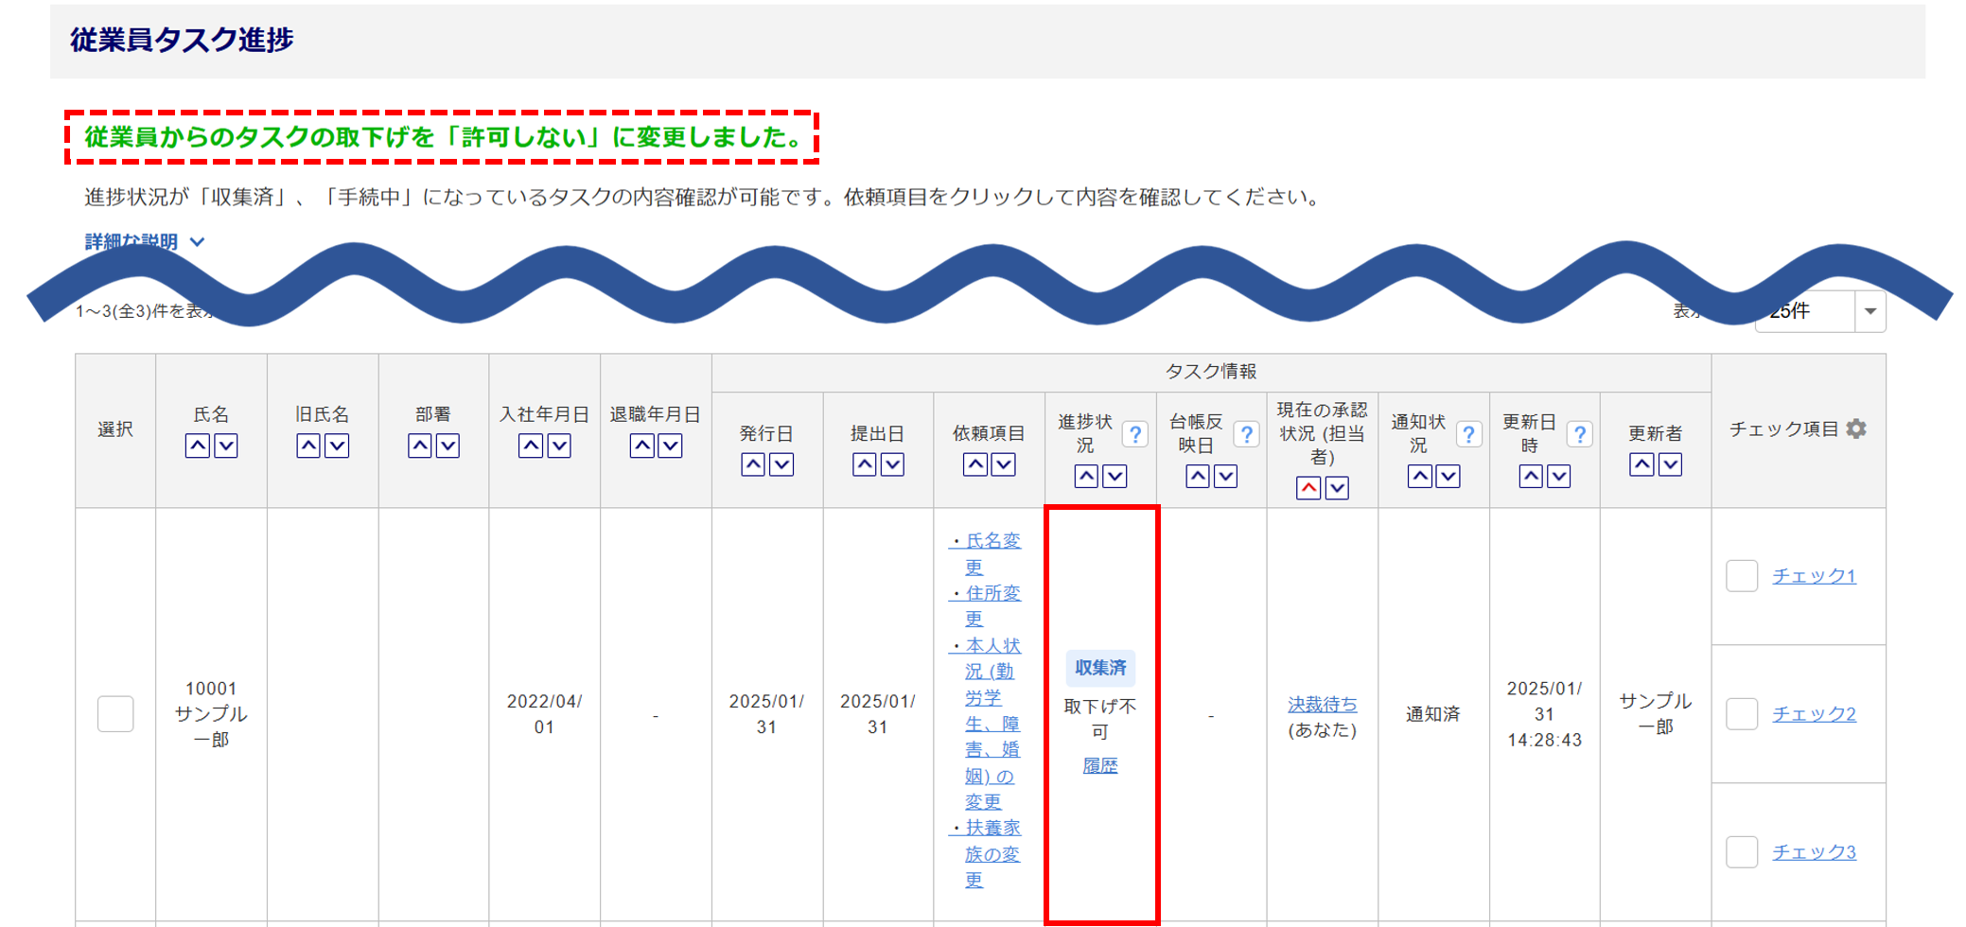Open the help icon for 更新日時
The height and width of the screenshot is (927, 1966).
pyautogui.click(x=1579, y=434)
